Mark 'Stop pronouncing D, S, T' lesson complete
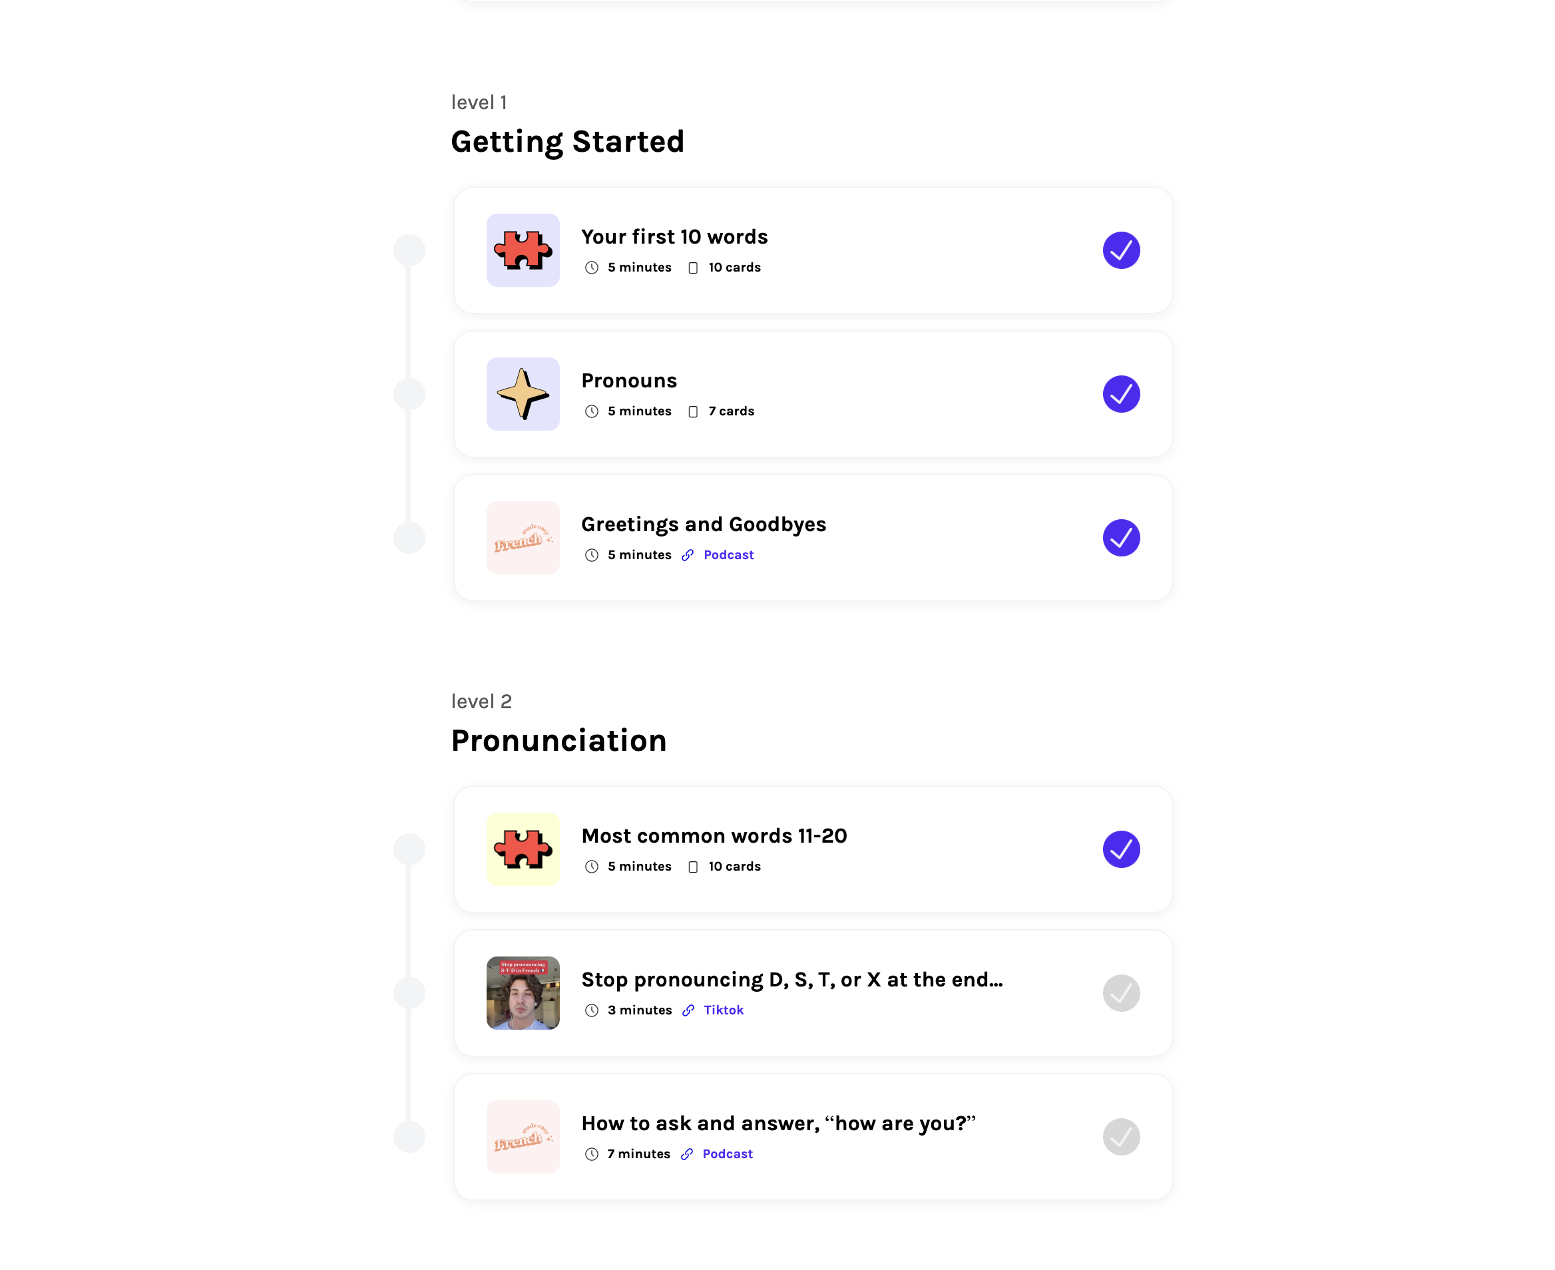1555x1270 pixels. (1121, 992)
